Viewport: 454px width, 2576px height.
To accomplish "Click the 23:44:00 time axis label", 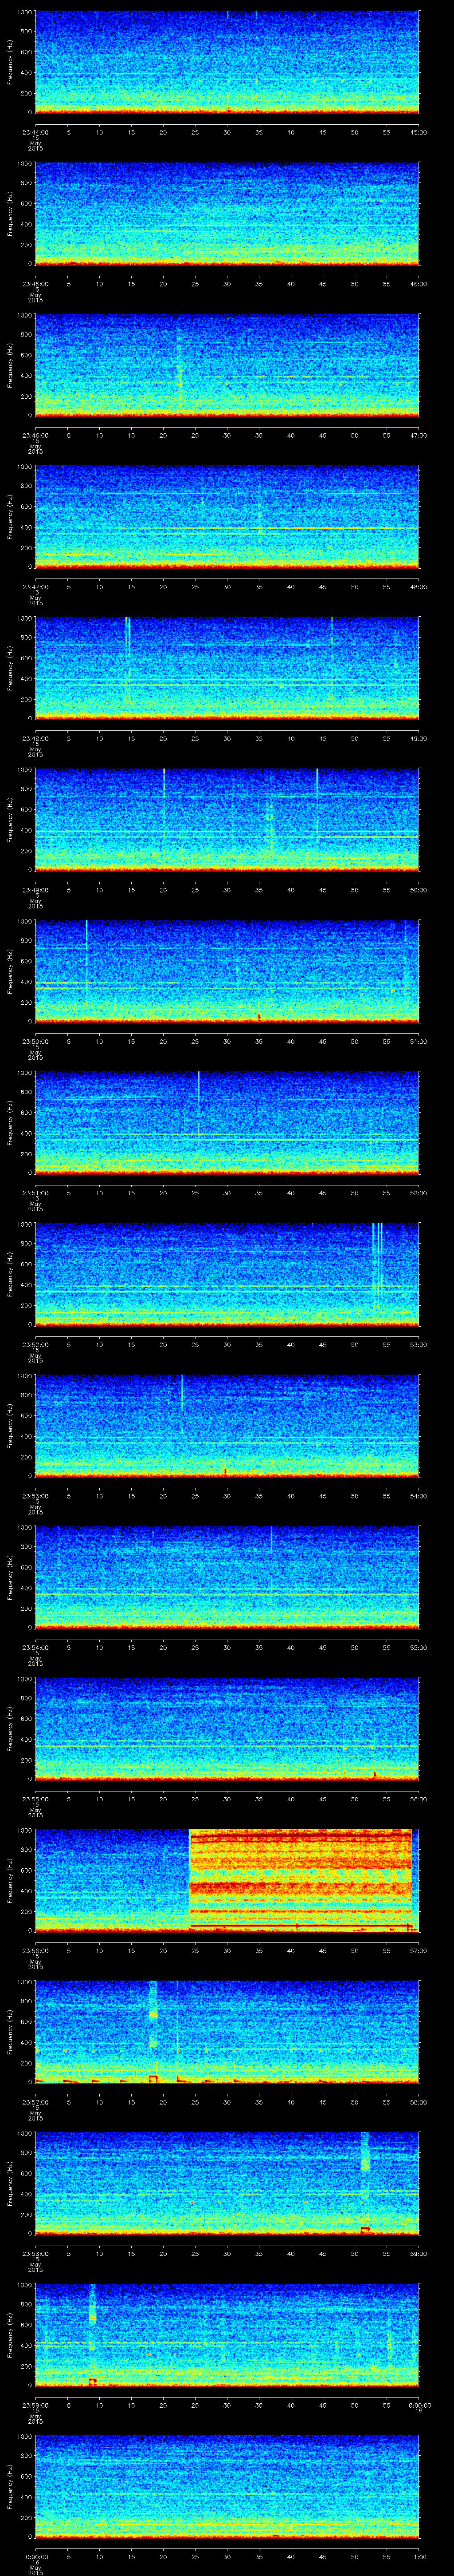I will pos(35,131).
